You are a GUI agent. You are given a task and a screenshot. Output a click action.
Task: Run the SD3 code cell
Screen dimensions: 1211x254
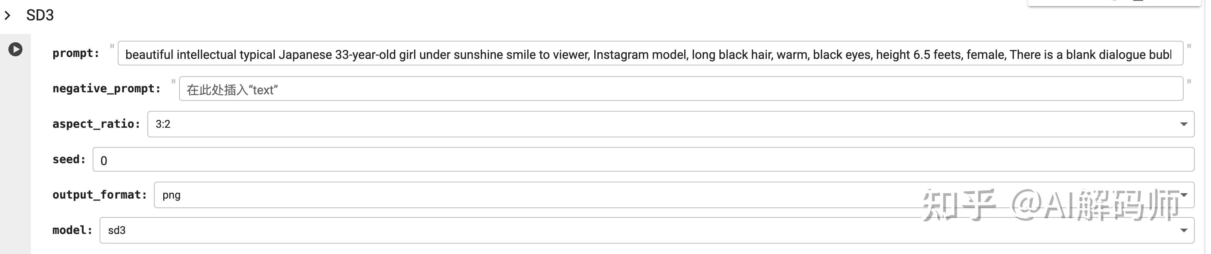pos(15,49)
